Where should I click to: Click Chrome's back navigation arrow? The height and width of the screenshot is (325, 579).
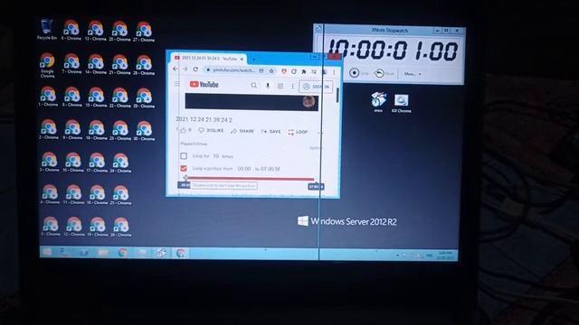click(176, 69)
